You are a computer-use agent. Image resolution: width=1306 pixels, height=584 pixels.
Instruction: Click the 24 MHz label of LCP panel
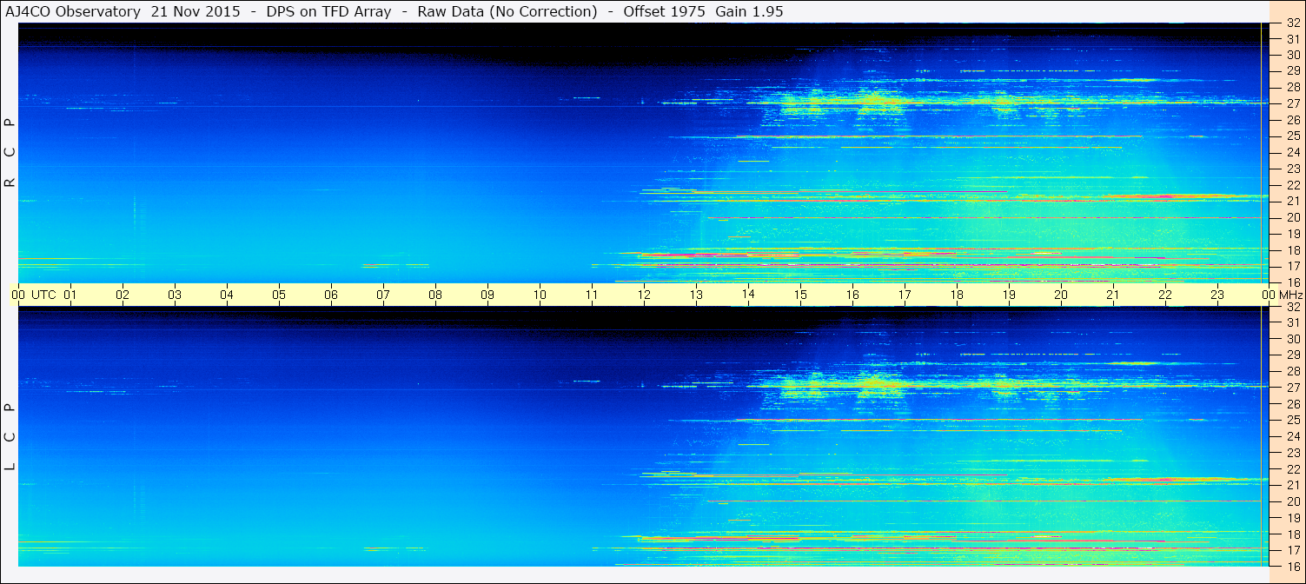pyautogui.click(x=1293, y=436)
